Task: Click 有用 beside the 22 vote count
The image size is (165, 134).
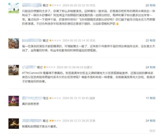Action: click(152, 40)
